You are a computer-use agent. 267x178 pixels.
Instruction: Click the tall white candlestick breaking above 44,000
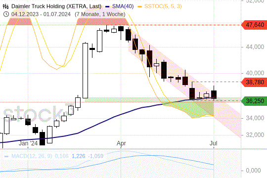pos(86,71)
